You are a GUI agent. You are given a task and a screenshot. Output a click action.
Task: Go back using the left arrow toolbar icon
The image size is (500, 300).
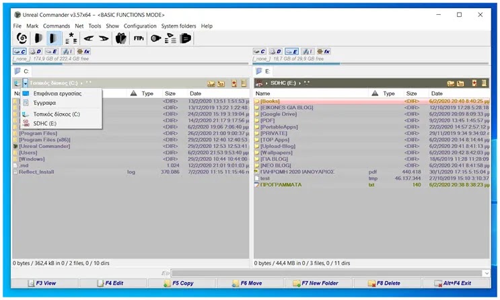coord(88,38)
